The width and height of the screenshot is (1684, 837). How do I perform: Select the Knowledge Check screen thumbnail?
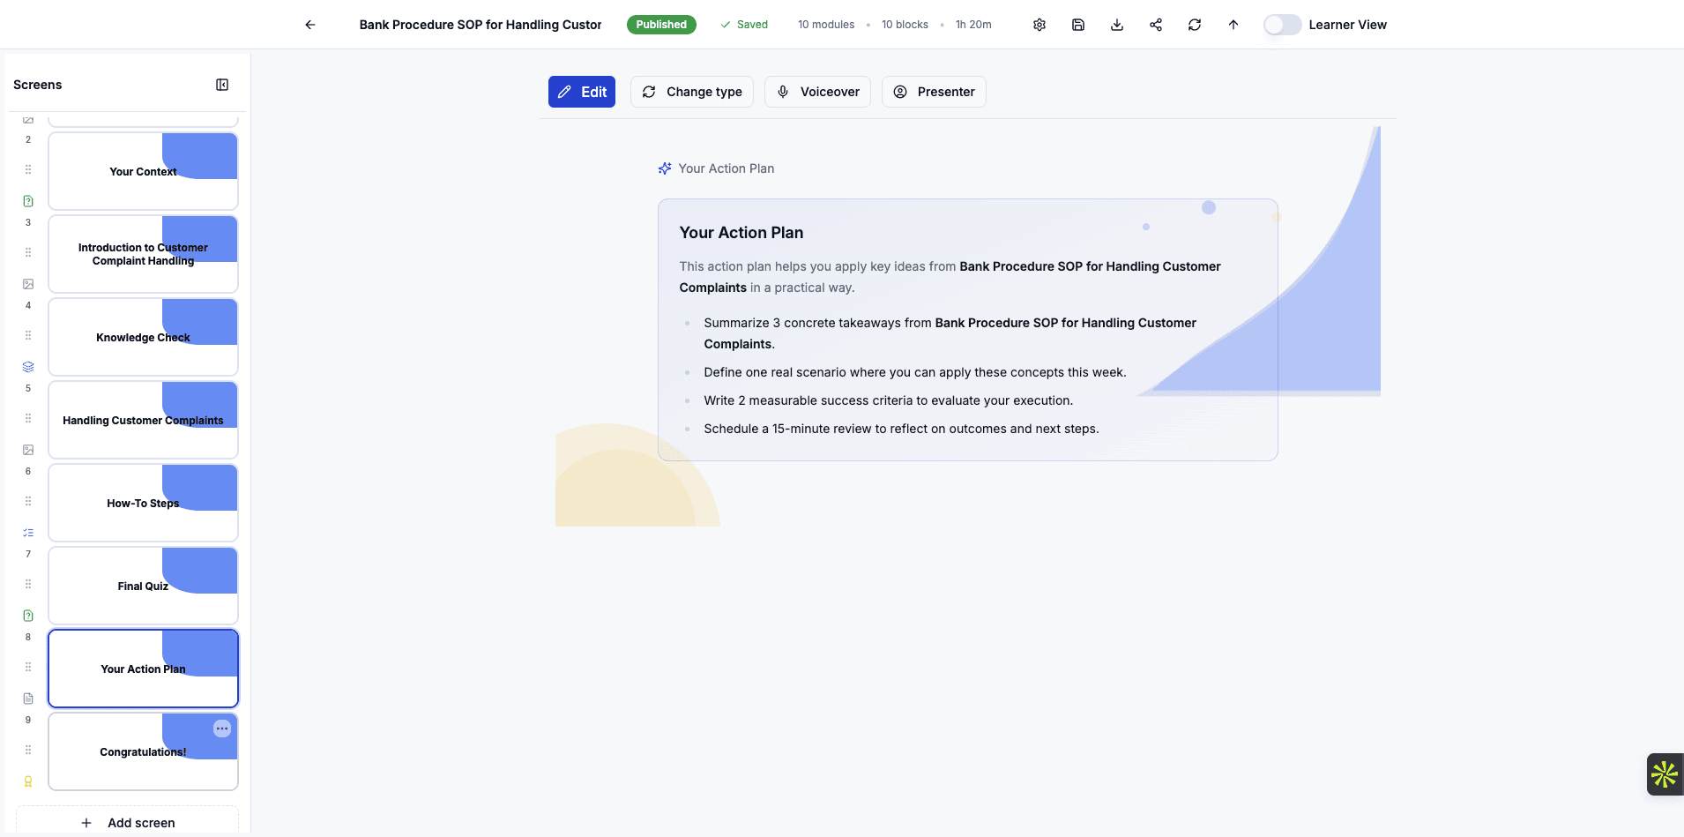tap(143, 337)
